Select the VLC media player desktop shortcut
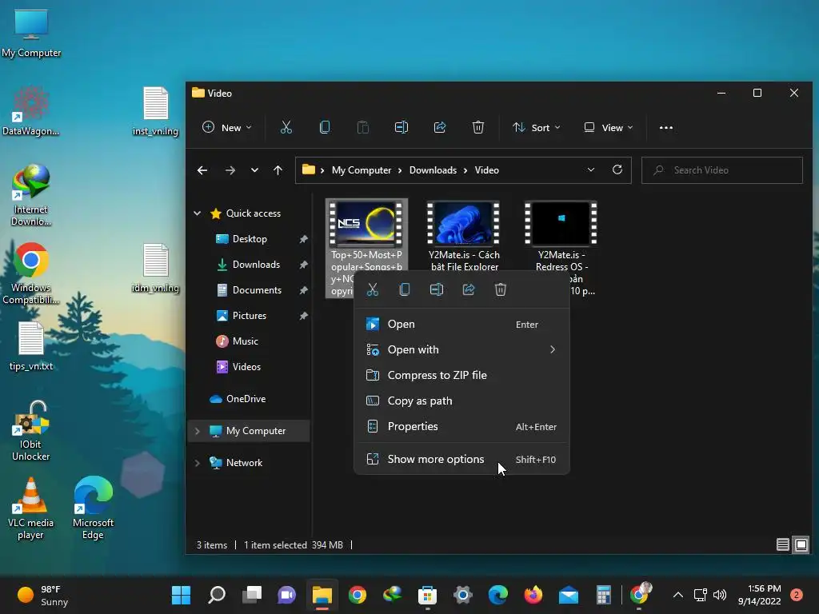The width and height of the screenshot is (819, 614). click(30, 508)
